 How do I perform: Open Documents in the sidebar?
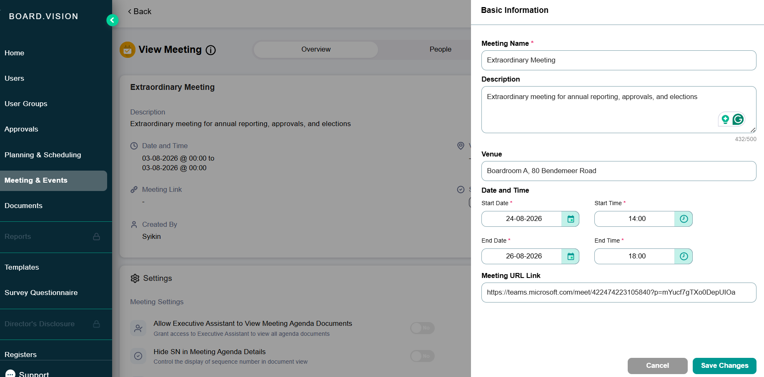coord(23,206)
